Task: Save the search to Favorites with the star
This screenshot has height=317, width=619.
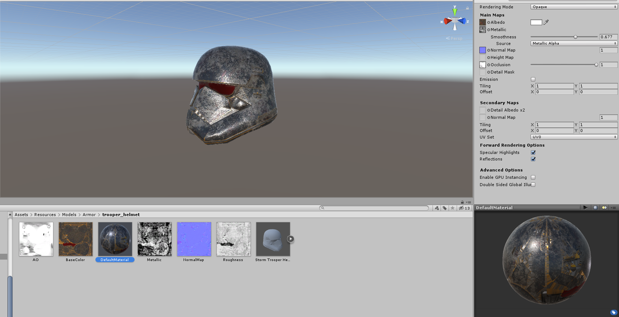Action: coord(453,208)
